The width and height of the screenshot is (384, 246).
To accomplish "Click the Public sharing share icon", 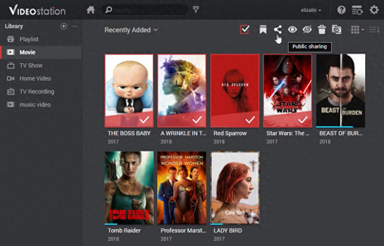I will (x=278, y=30).
